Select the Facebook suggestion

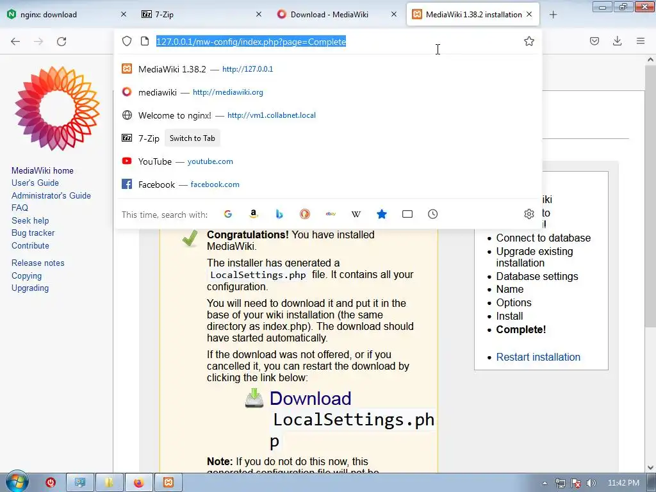[328, 184]
